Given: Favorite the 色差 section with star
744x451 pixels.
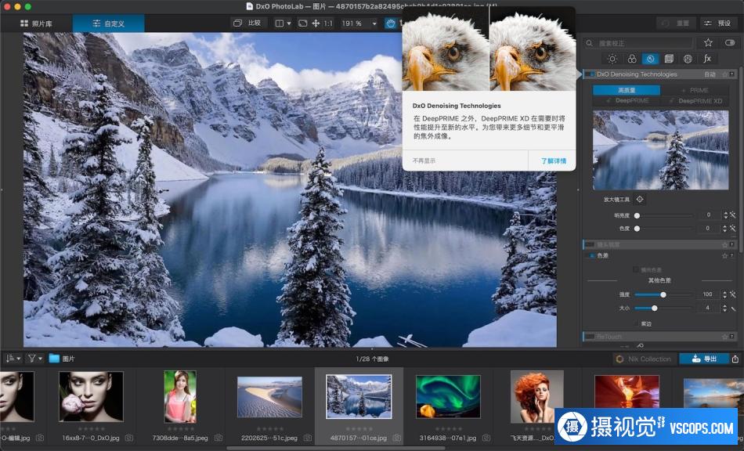Looking at the screenshot, I should [x=724, y=255].
